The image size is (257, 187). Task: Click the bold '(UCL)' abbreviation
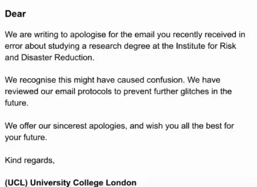tap(16, 183)
